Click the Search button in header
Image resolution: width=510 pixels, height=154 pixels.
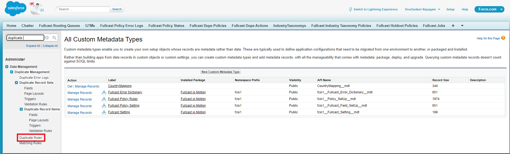point(117,9)
